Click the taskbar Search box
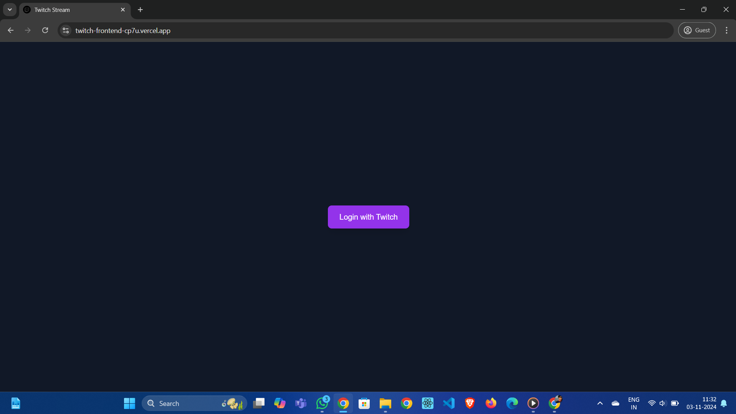This screenshot has width=736, height=414. pyautogui.click(x=194, y=403)
